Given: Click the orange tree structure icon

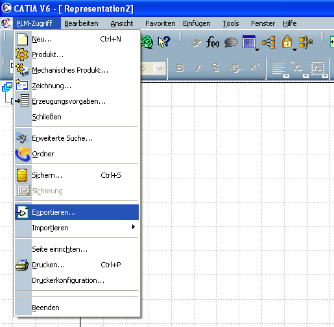Looking at the screenshot, I should tap(268, 42).
